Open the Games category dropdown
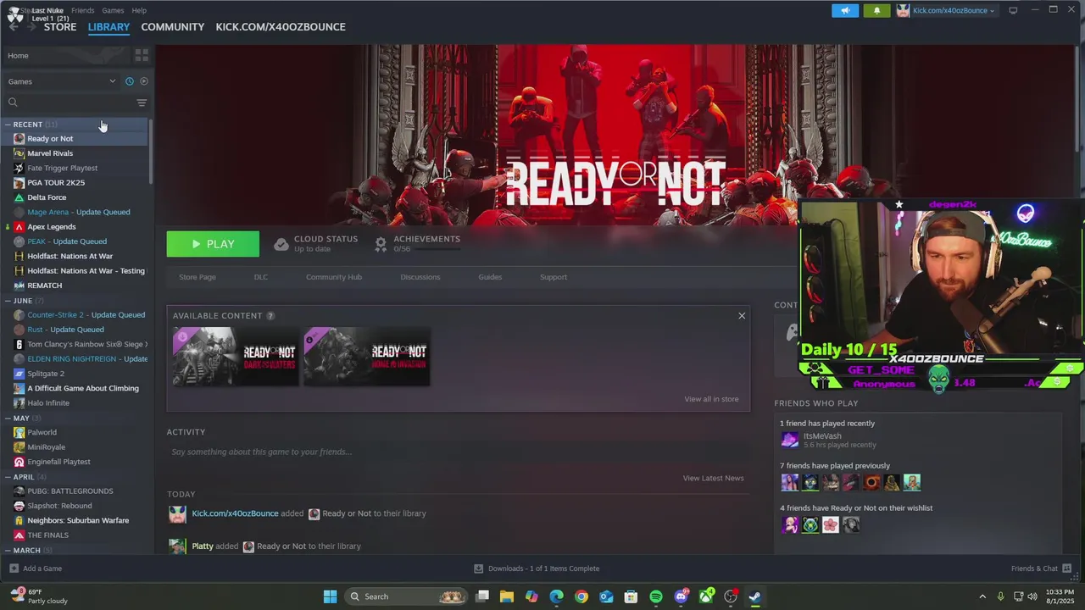1085x610 pixels. pos(62,81)
